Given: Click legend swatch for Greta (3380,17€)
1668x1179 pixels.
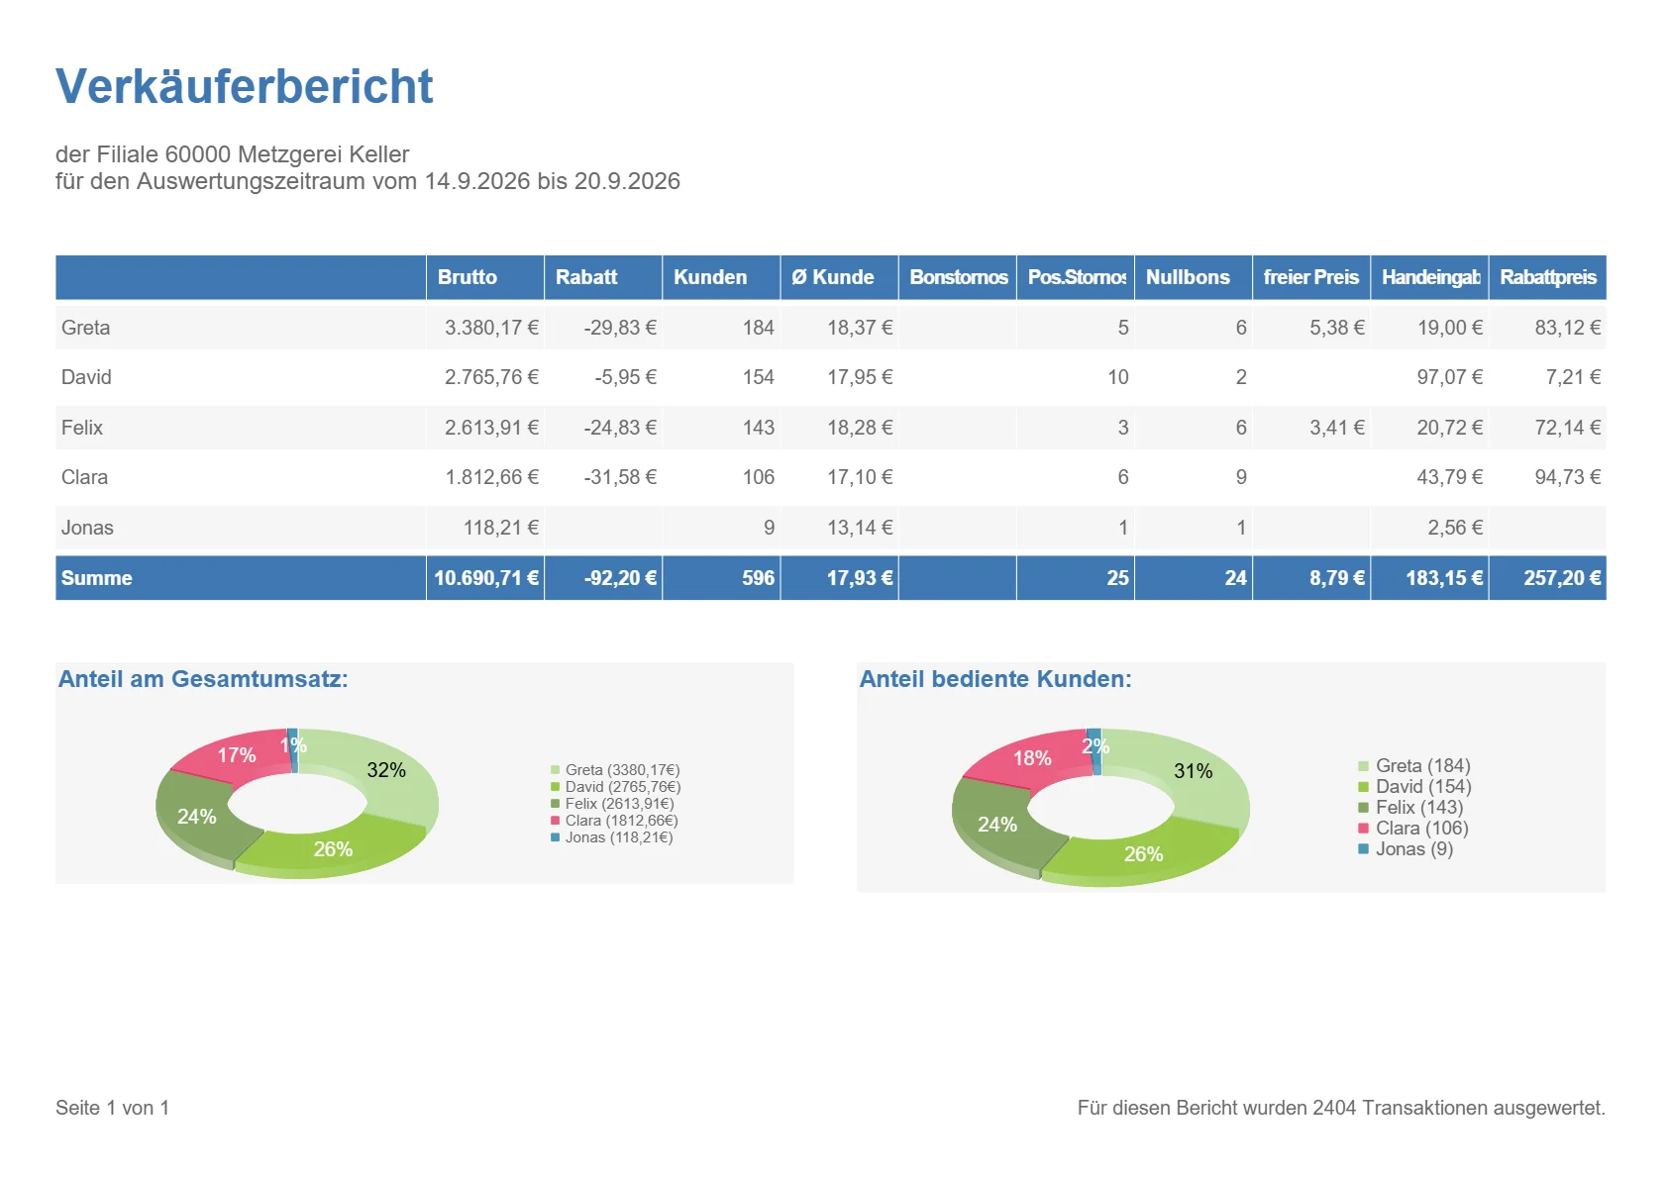Looking at the screenshot, I should point(556,770).
